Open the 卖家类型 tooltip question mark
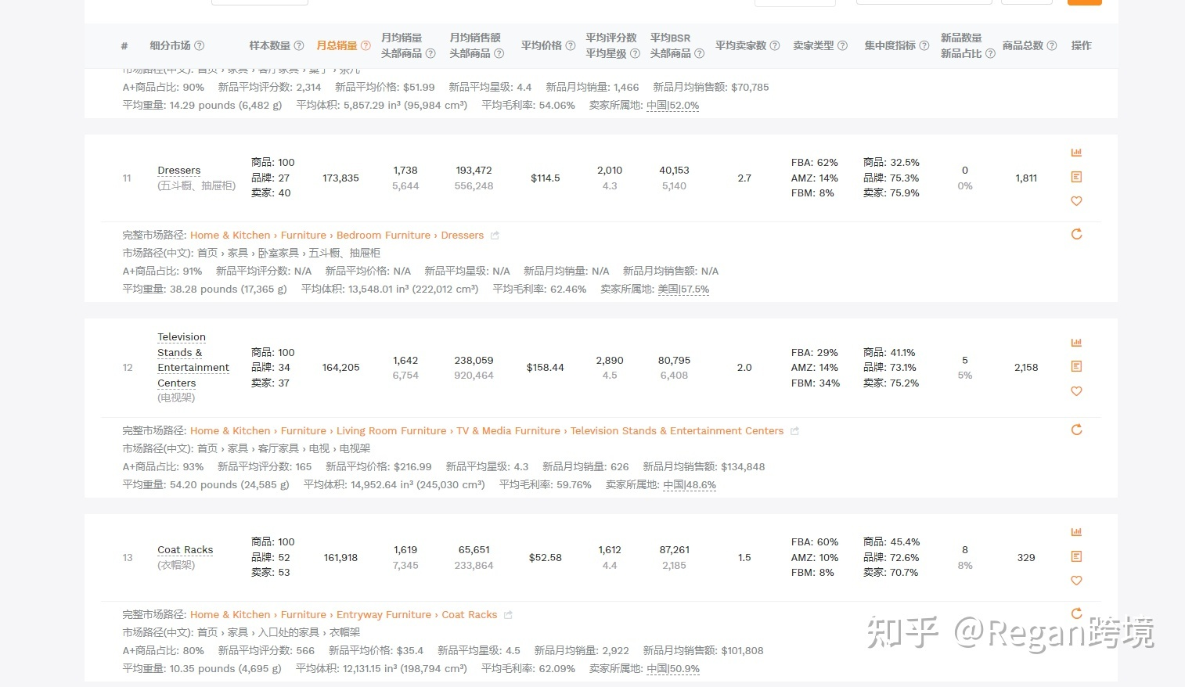Viewport: 1185px width, 687px height. tap(843, 45)
